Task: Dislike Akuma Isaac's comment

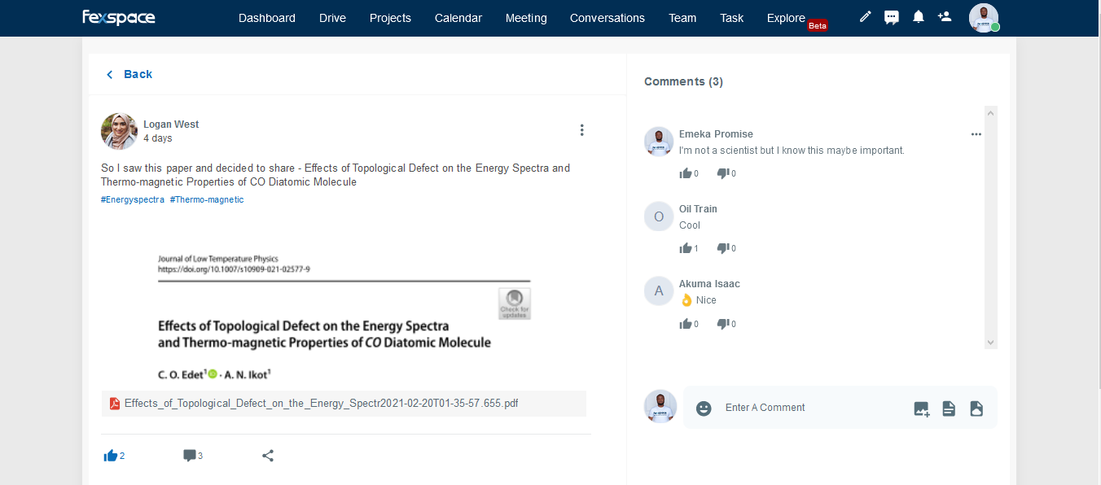Action: pos(723,324)
